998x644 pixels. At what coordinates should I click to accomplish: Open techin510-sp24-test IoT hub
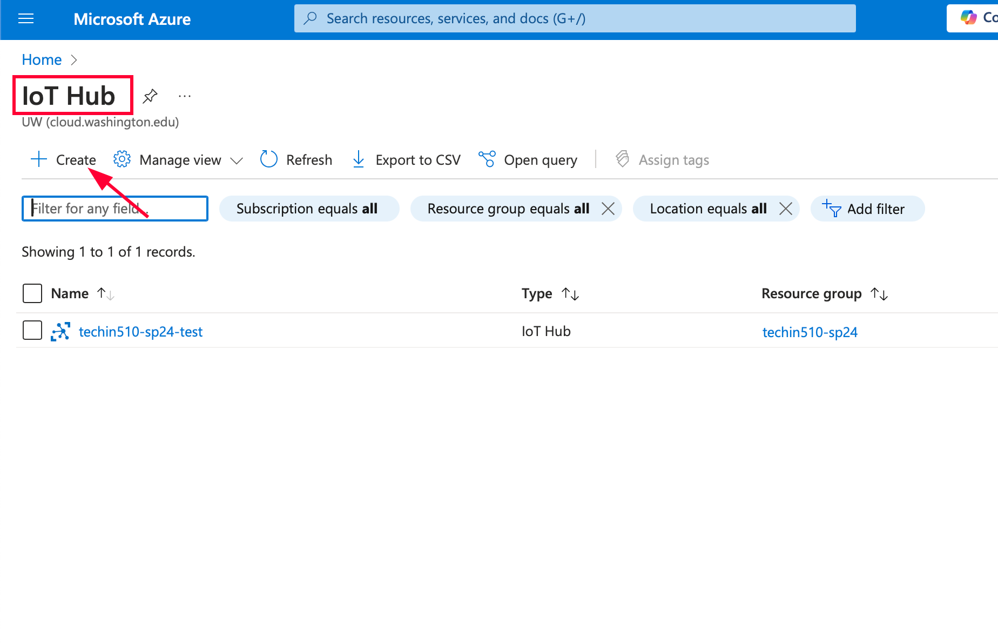140,332
